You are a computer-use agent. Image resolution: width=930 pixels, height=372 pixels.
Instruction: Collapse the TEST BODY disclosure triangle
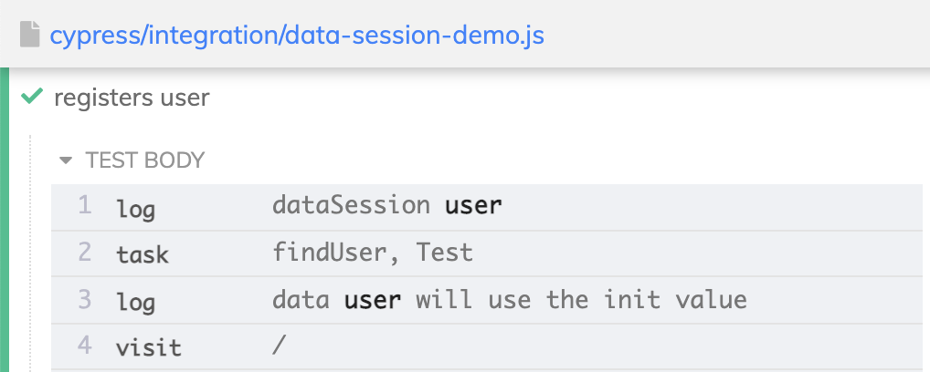click(x=66, y=160)
